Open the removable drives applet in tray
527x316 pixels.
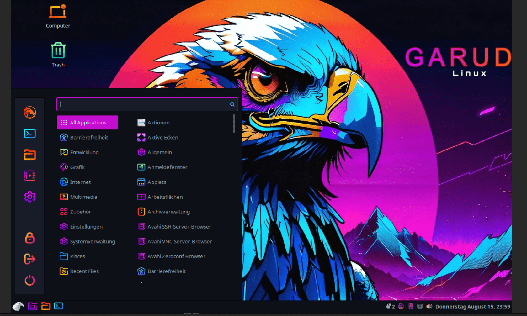point(411,307)
